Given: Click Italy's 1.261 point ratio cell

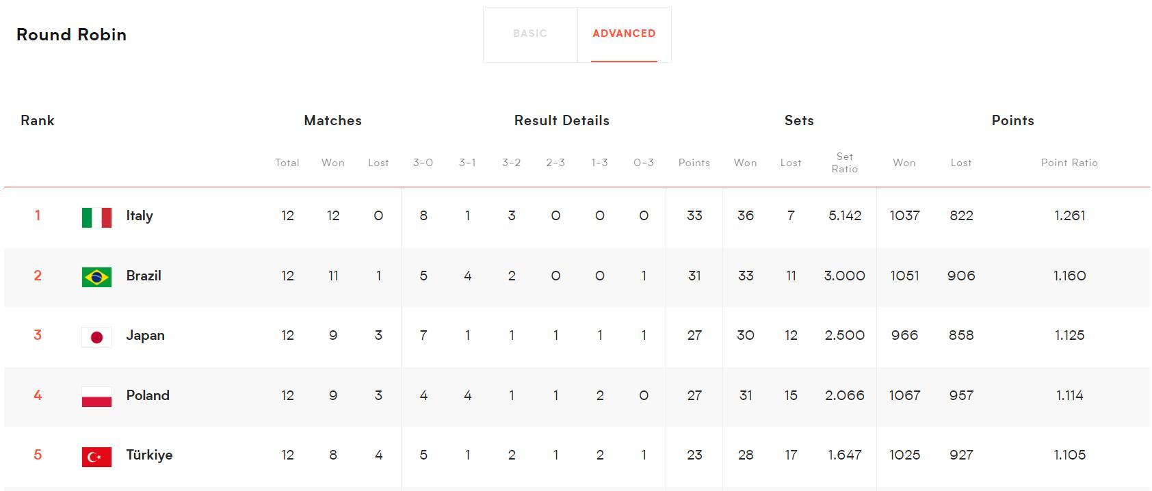Looking at the screenshot, I should click(x=1069, y=216).
